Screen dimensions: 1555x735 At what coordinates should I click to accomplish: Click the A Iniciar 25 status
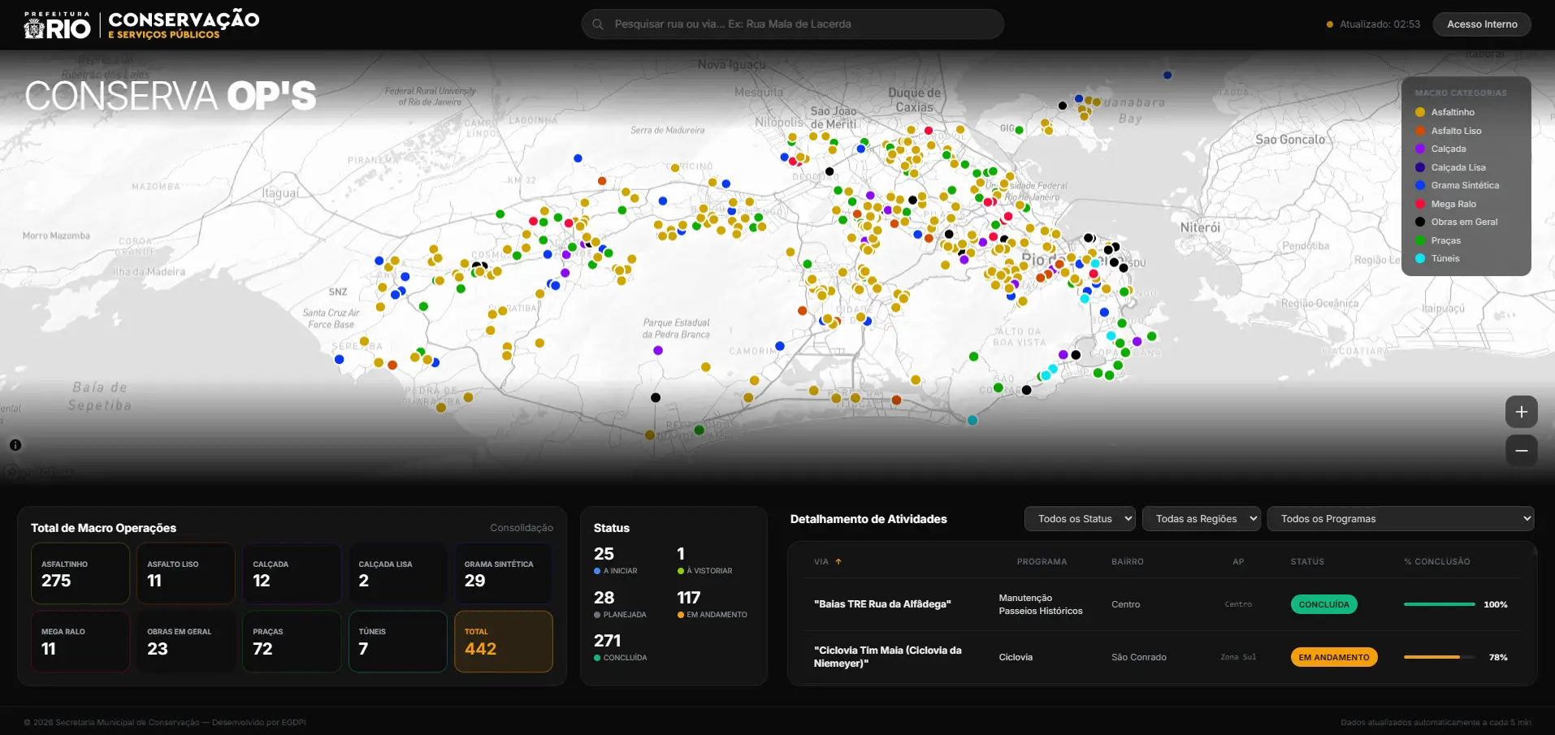click(616, 560)
